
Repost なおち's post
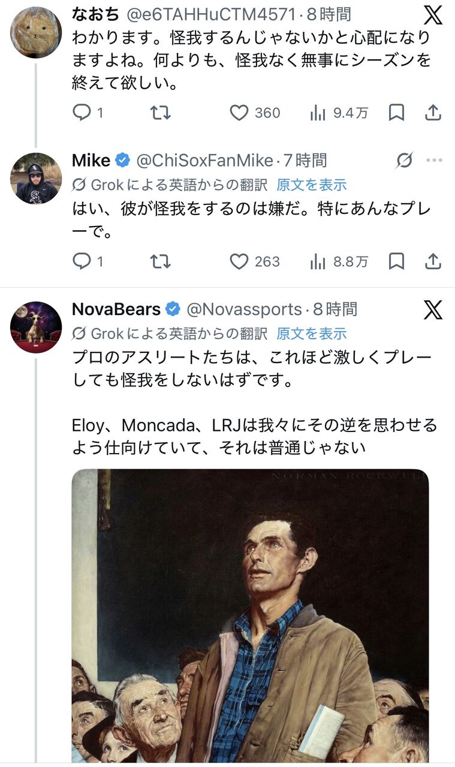(160, 113)
